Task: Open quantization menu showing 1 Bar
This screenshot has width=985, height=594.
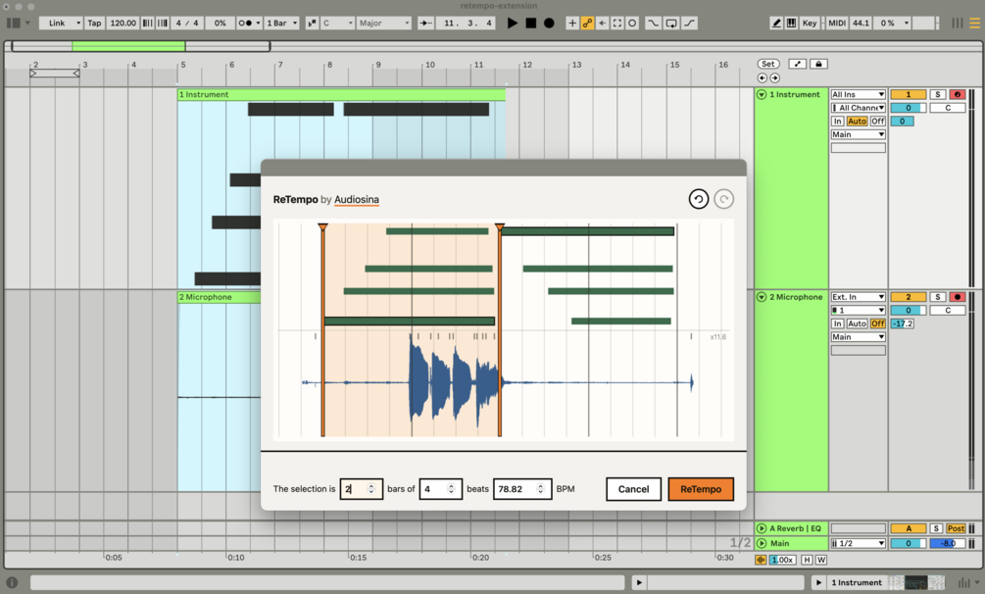Action: [281, 24]
